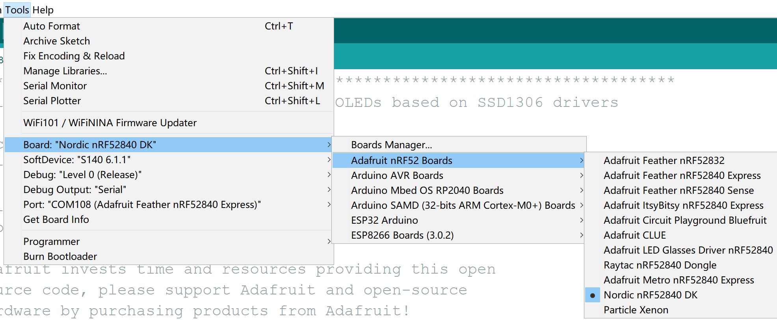Screen dimensions: 777x320
Task: Select Fix Encoding & Reload
Action: coord(169,56)
